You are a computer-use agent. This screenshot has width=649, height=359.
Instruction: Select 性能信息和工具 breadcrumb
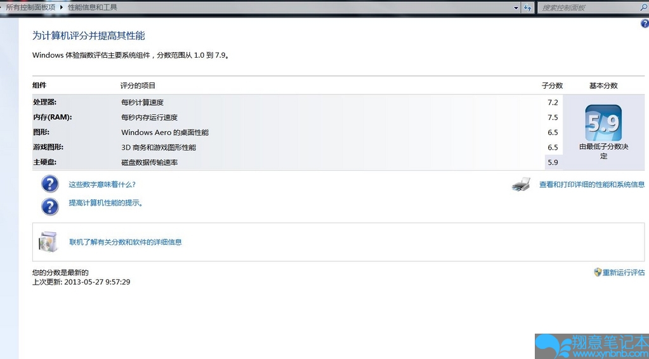click(92, 8)
